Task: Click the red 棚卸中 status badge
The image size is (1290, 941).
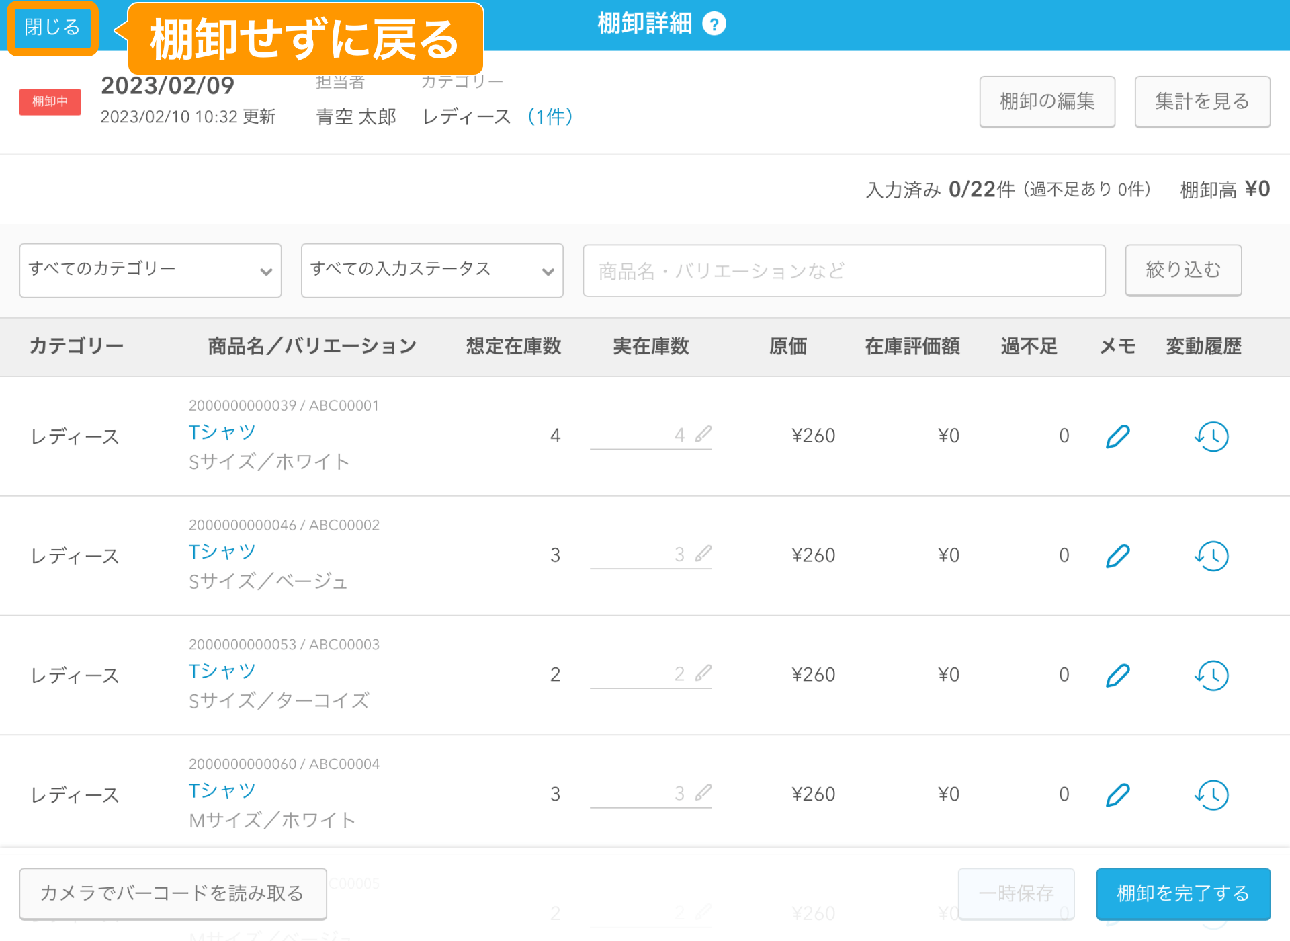Action: click(50, 101)
